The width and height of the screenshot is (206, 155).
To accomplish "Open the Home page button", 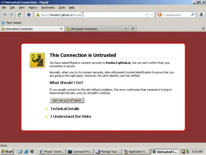I will (29, 15).
